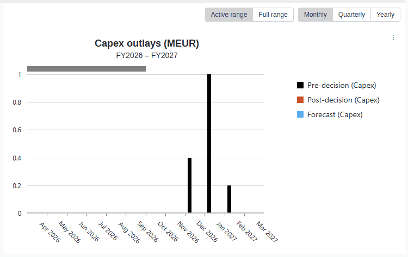
Task: Click the blue Forecast legend swatch
Action: pos(300,114)
